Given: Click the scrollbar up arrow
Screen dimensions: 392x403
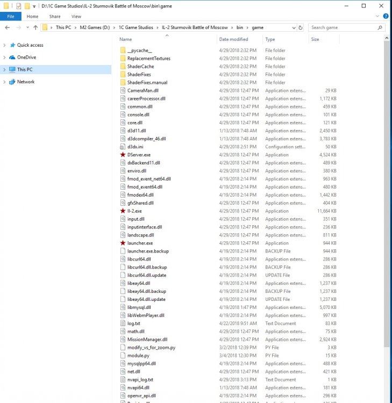Looking at the screenshot, I should click(387, 38).
